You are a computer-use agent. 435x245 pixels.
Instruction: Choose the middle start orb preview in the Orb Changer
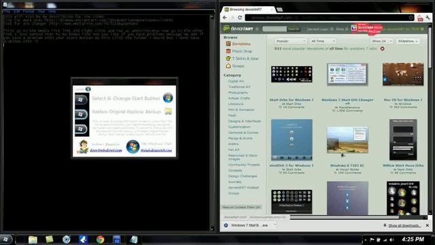tap(81, 114)
